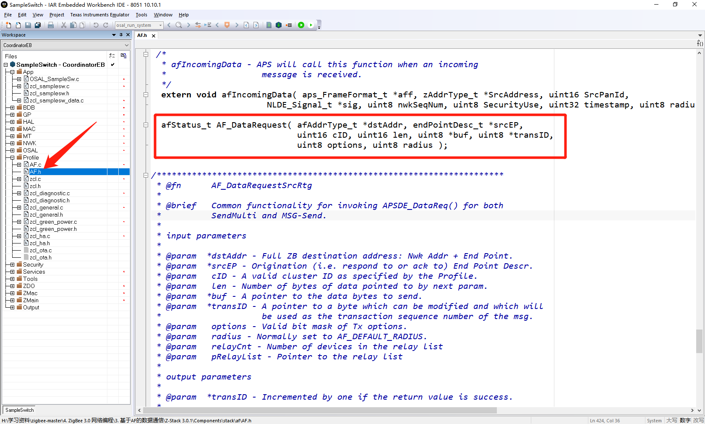Click the New Document toolbar icon
This screenshot has width=705, height=424.
(x=8, y=25)
